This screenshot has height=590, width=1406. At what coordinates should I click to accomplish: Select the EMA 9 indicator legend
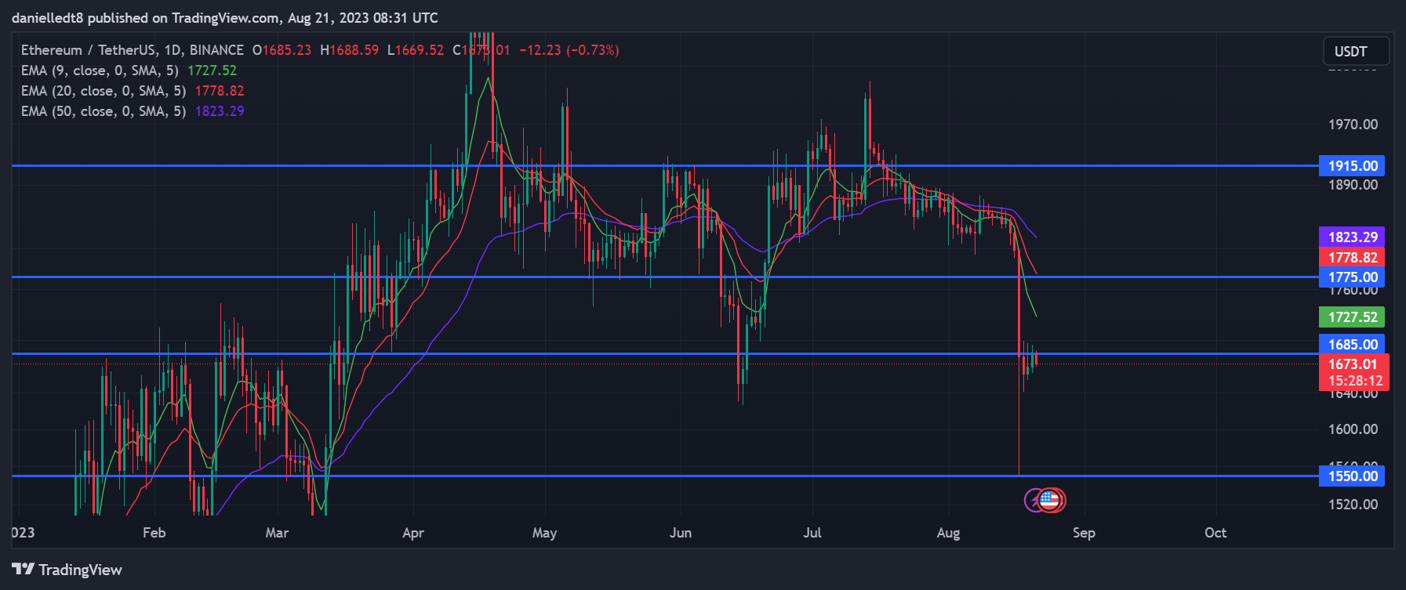pyautogui.click(x=100, y=71)
